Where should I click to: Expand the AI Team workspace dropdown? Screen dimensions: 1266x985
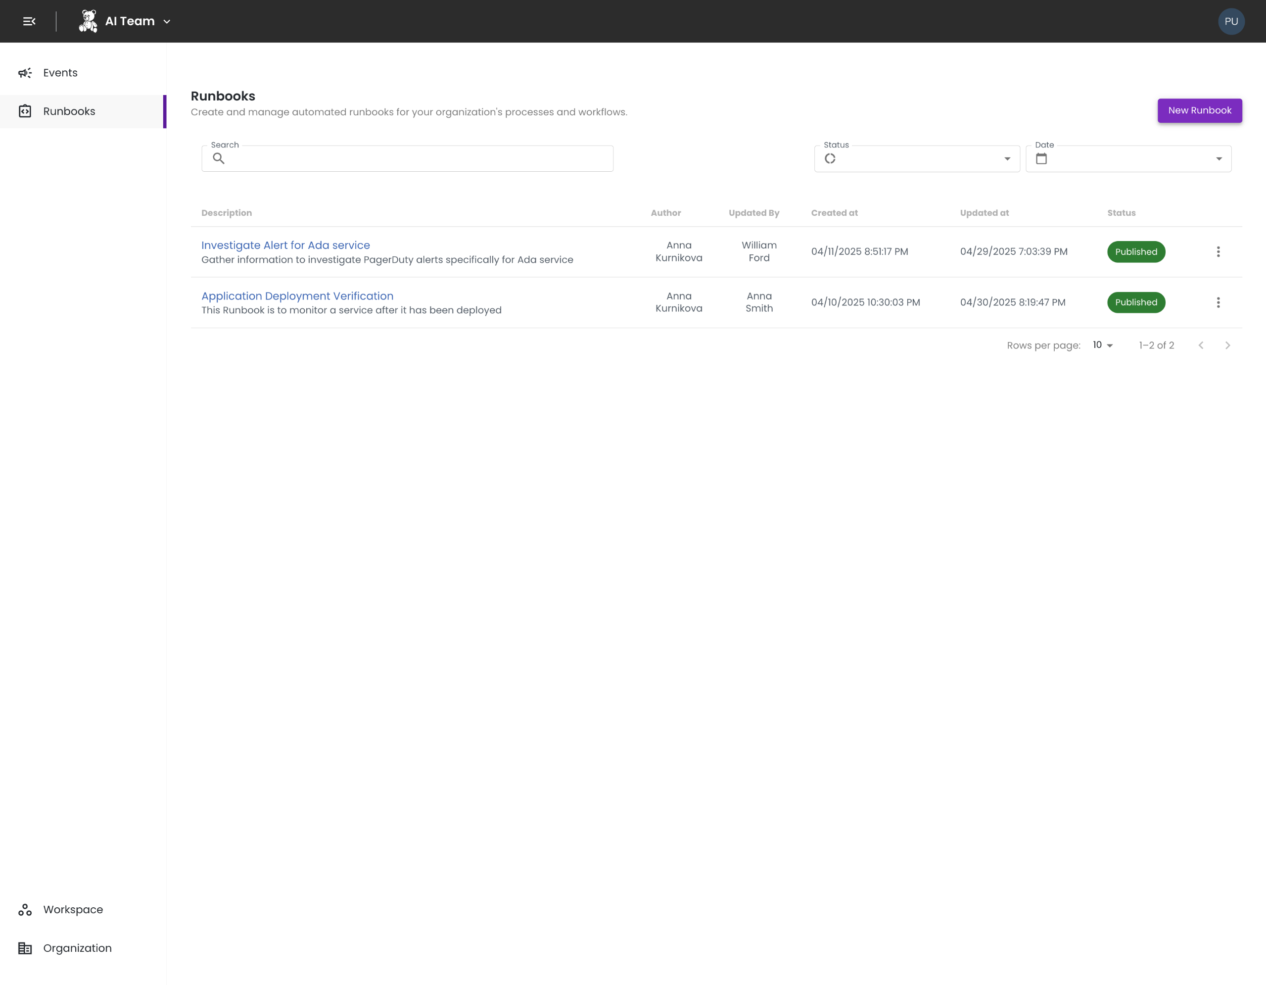point(167,22)
